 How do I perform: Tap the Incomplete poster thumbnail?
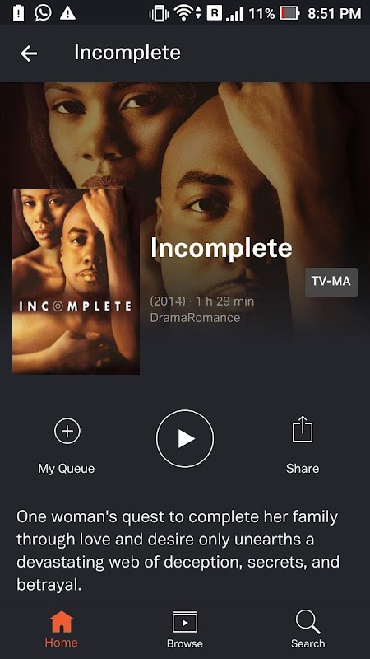(76, 282)
